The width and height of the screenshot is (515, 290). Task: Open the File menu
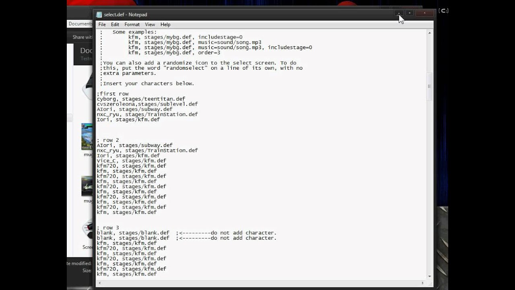[102, 25]
